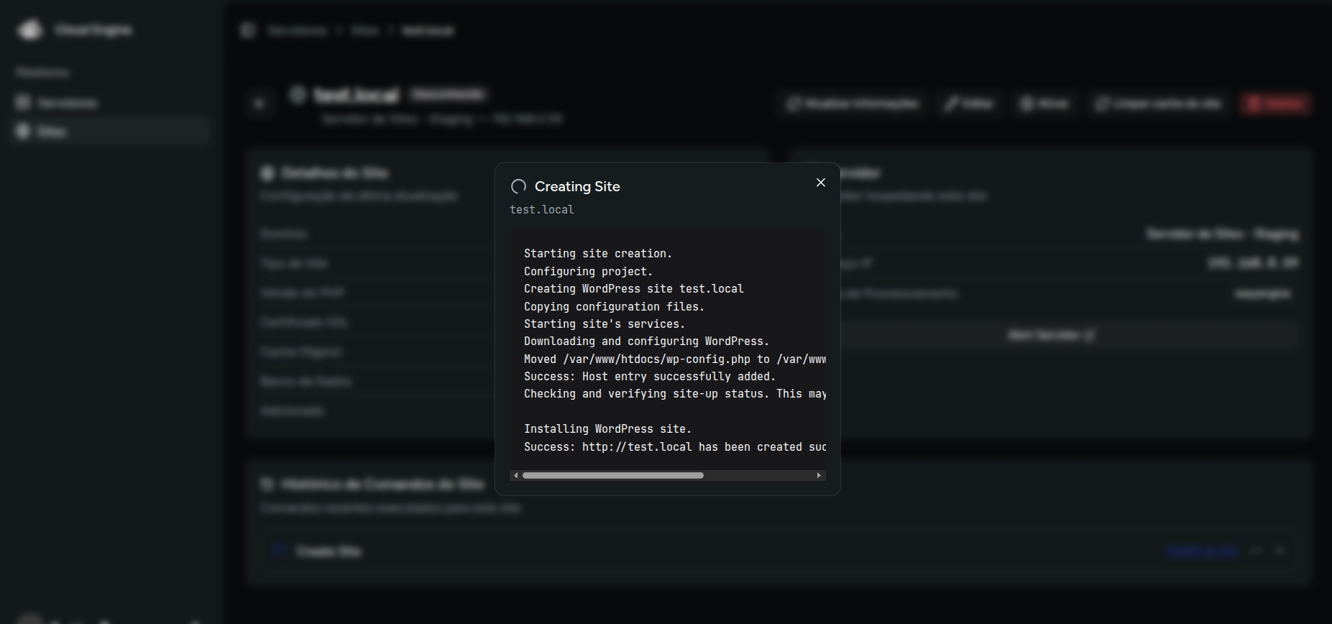Viewport: 1332px width, 624px height.
Task: Click the globe icon next to site title
Action: [298, 94]
